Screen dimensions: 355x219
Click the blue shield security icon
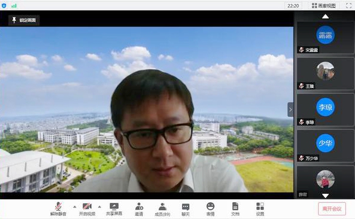(4, 5)
